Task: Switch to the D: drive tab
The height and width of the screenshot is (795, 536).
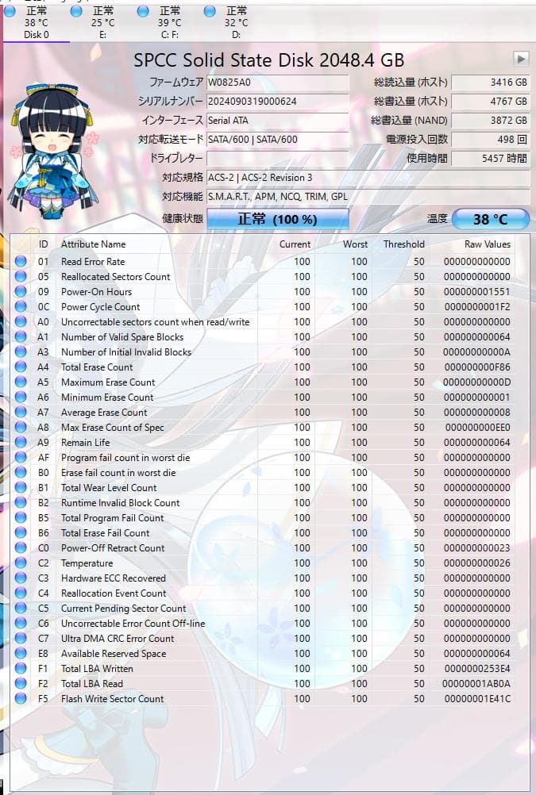Action: [x=236, y=23]
